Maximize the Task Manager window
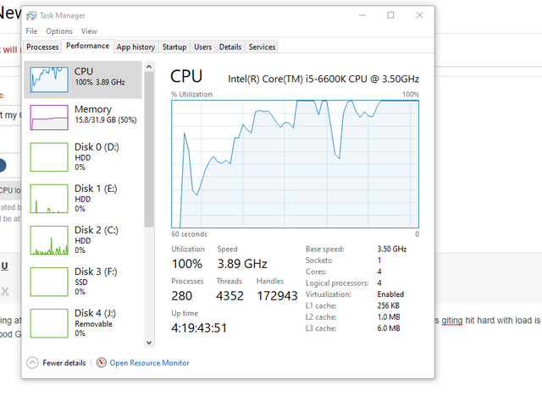Viewport: 542px width, 417px height. coord(390,15)
